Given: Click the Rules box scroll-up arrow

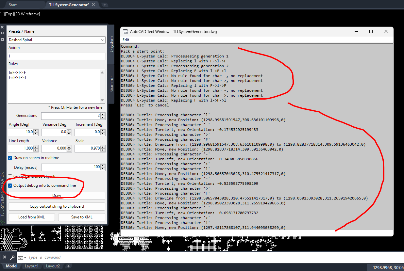Looking at the screenshot, I should 102,72.
